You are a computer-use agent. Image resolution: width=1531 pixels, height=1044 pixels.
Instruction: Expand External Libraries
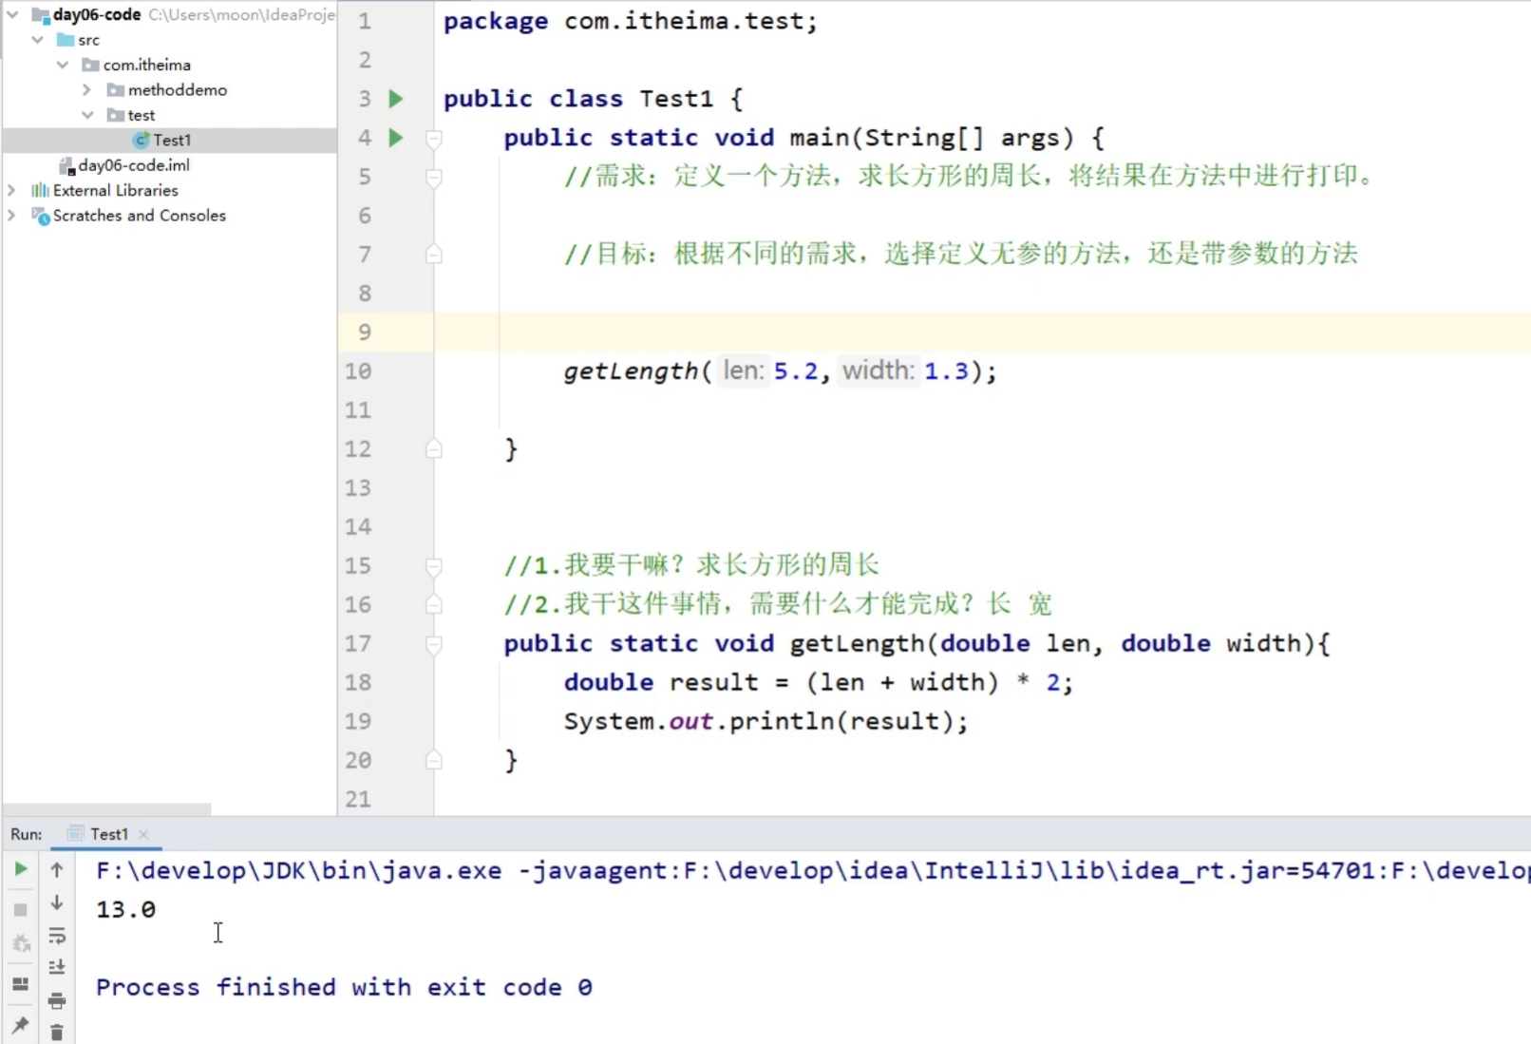[11, 190]
